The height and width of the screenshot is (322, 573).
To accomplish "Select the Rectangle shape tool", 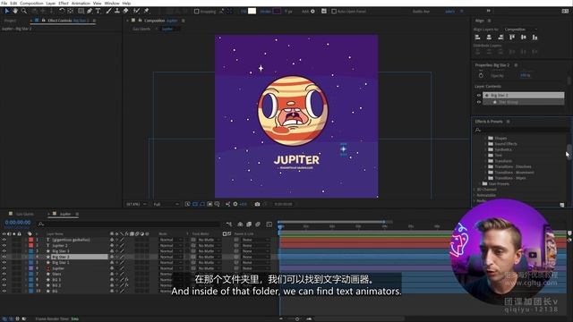I will point(81,12).
